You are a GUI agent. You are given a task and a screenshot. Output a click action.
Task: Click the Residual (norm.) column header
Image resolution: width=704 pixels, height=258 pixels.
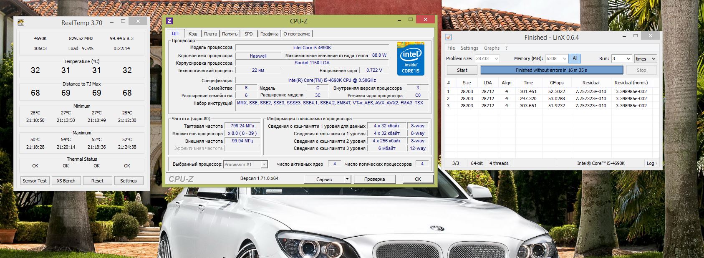[631, 83]
